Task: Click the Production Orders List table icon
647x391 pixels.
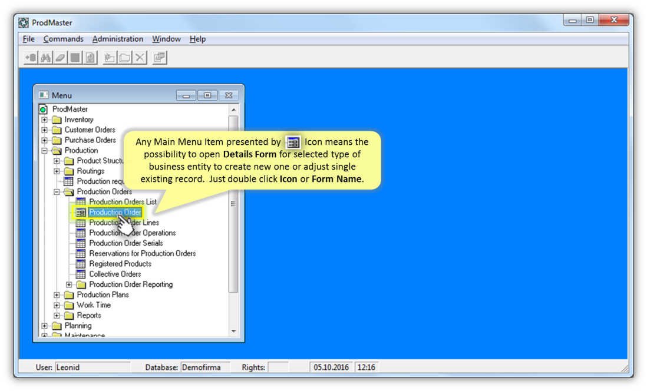Action: click(x=81, y=202)
